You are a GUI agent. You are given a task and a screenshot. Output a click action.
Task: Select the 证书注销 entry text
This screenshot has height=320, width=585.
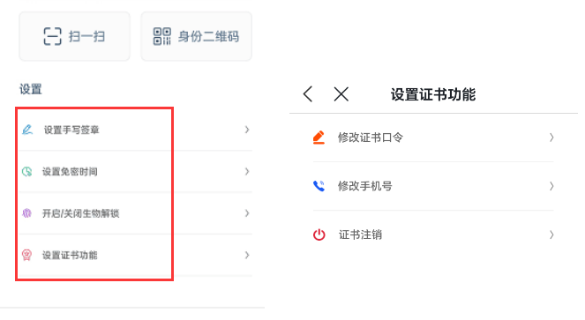click(x=360, y=234)
